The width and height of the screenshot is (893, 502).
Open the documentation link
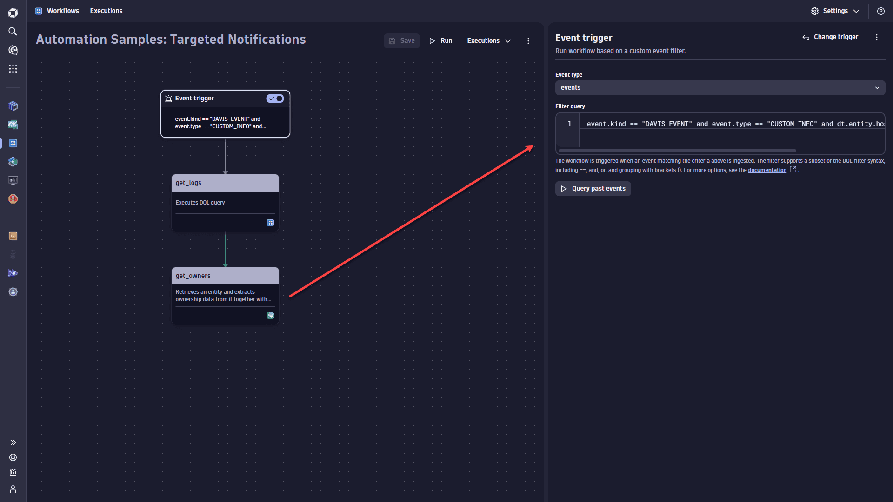(767, 170)
